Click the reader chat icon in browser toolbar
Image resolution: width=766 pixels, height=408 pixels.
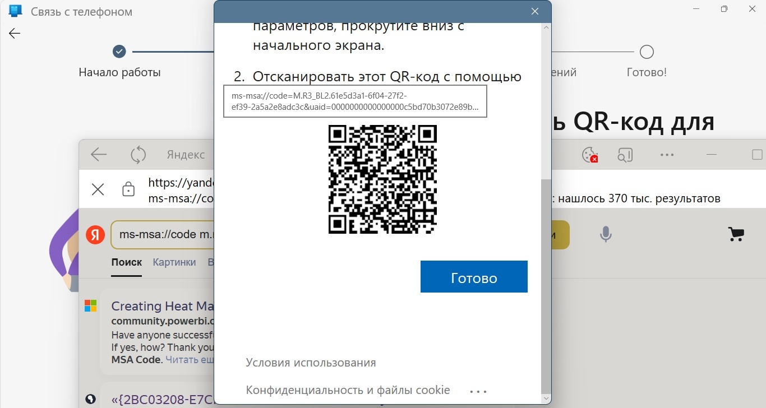click(x=625, y=155)
